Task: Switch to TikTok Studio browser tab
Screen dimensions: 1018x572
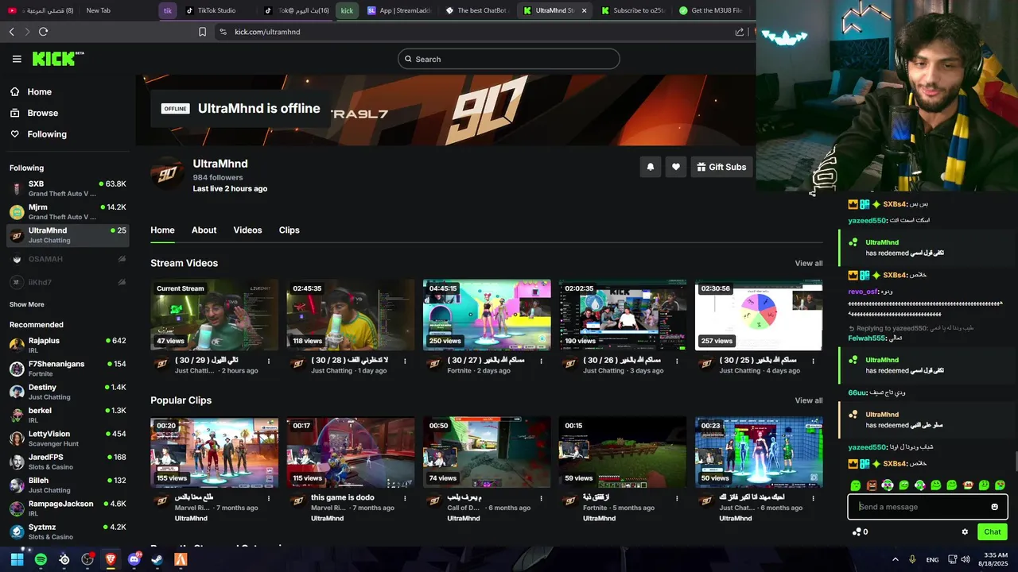Action: pos(216,10)
